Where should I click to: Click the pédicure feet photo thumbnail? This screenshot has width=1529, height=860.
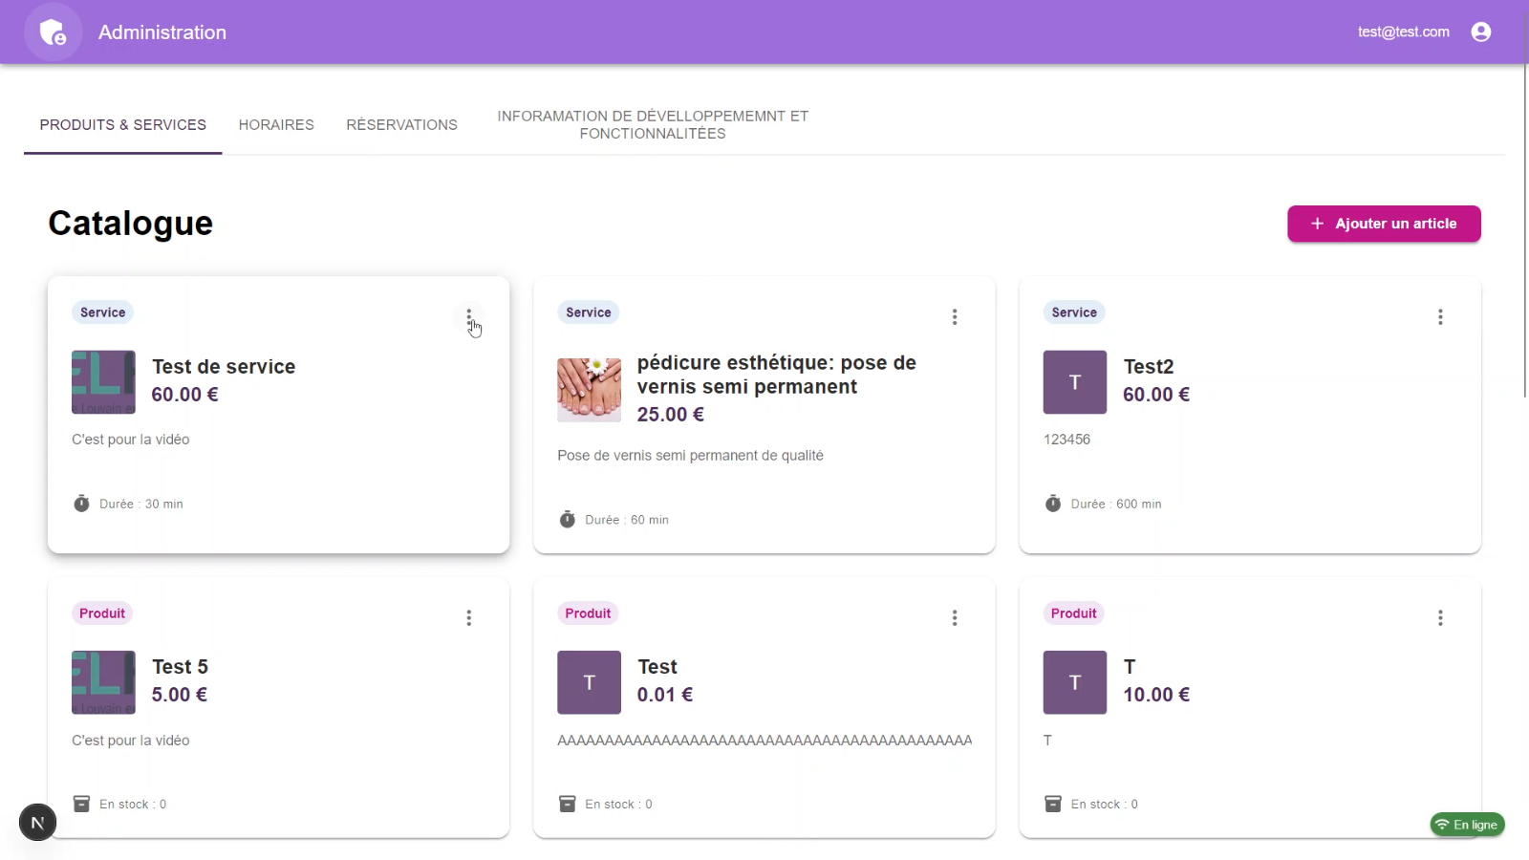click(589, 390)
